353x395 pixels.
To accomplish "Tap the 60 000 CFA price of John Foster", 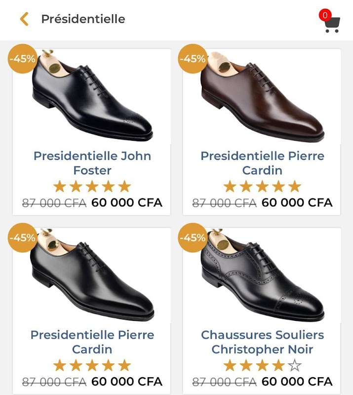I will [127, 202].
